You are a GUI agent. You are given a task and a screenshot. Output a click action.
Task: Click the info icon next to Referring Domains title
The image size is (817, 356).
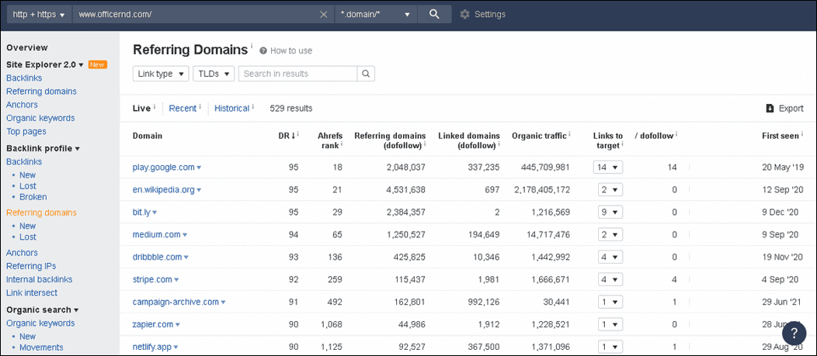coord(251,47)
